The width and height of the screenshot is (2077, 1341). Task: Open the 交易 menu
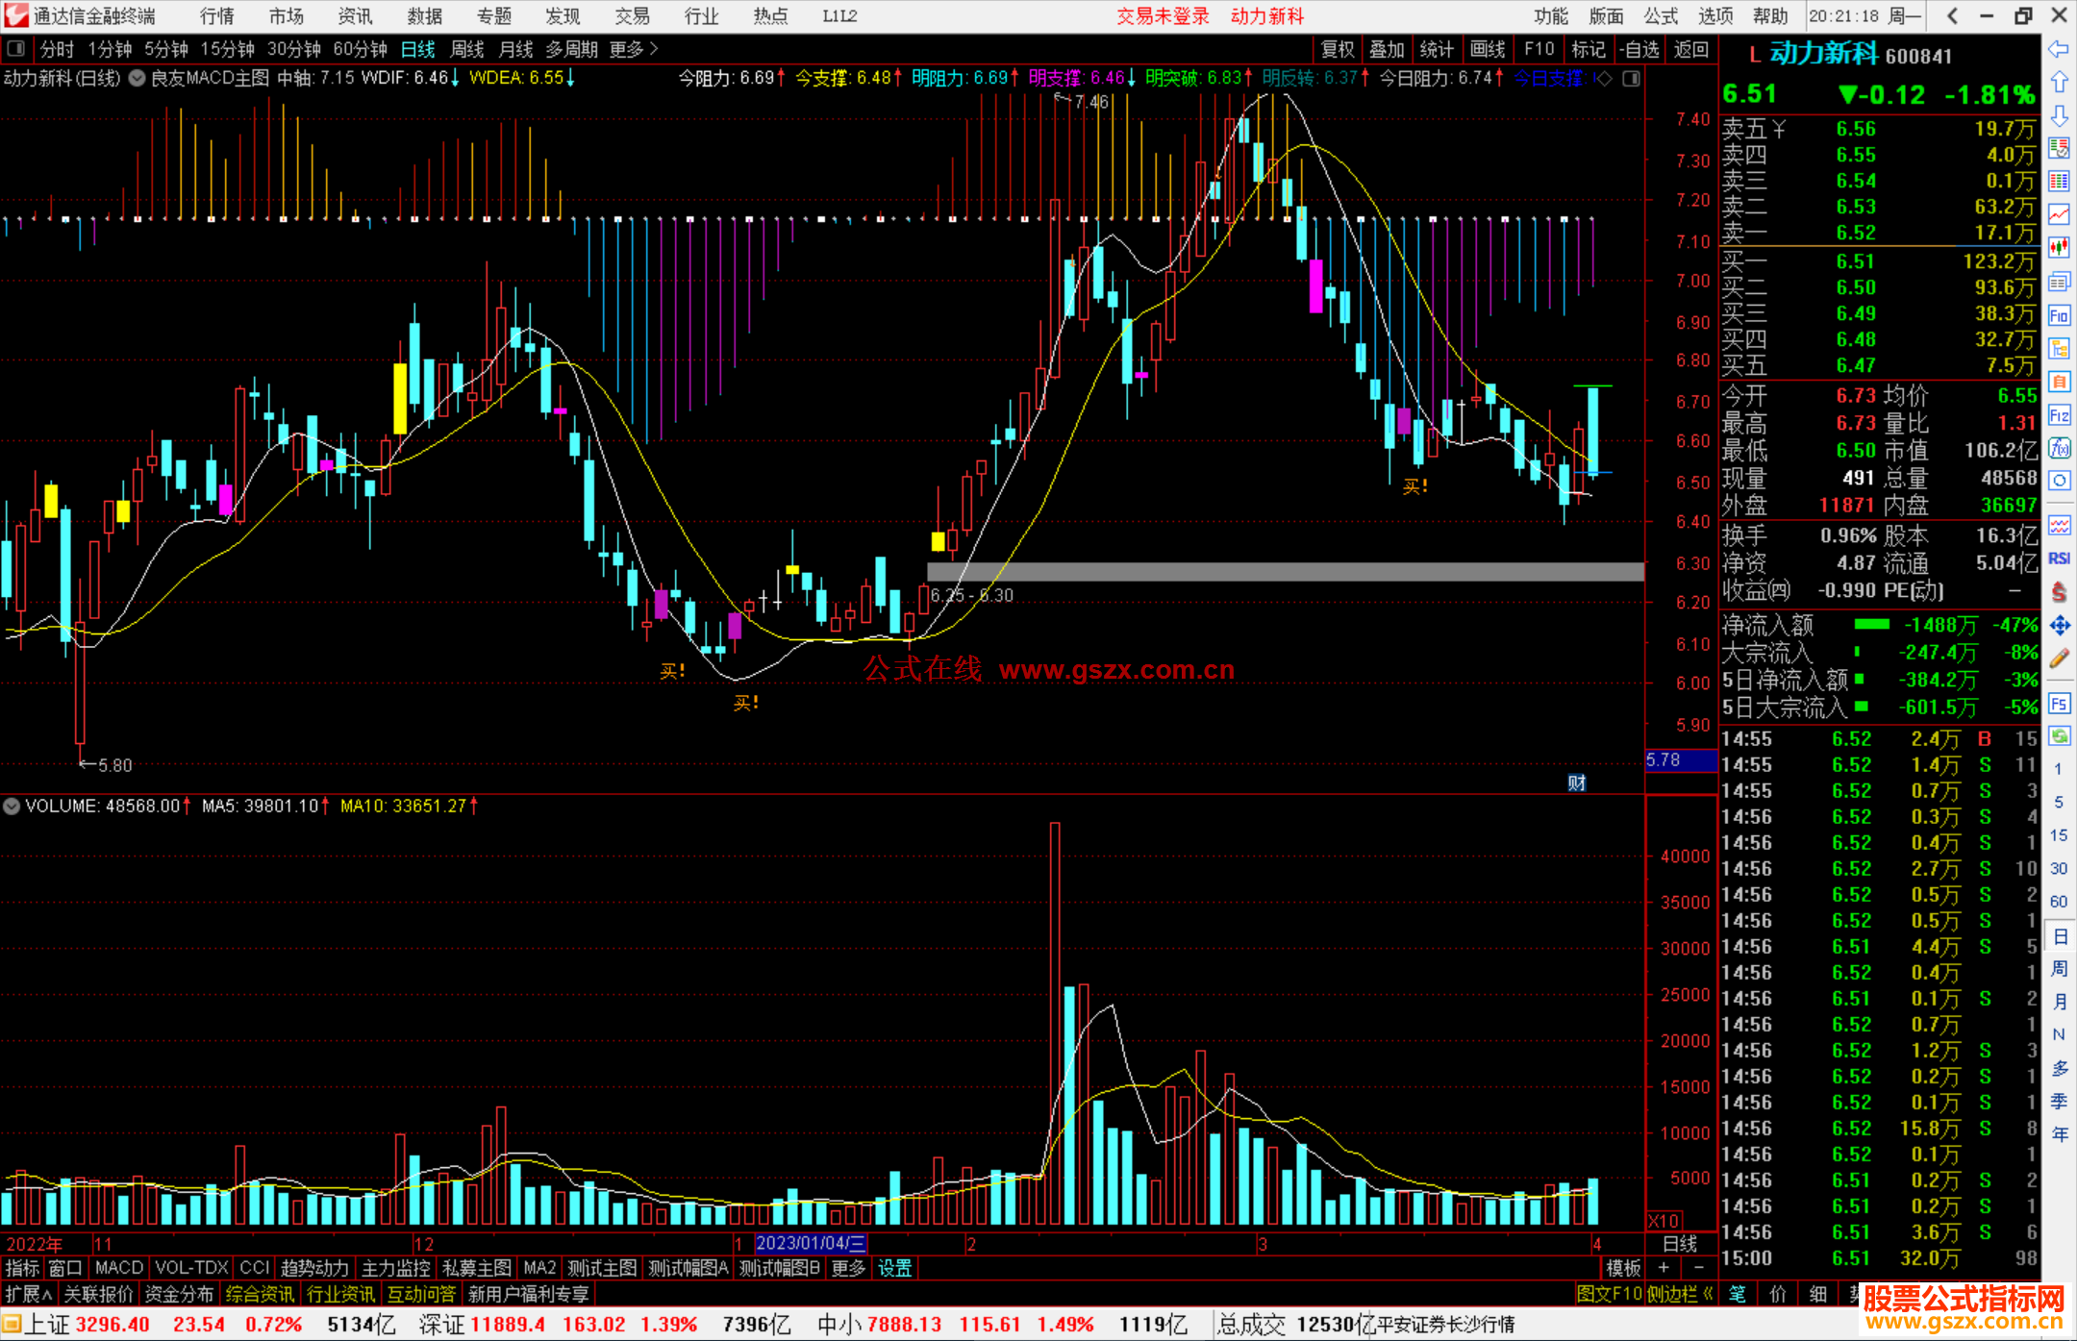(633, 15)
